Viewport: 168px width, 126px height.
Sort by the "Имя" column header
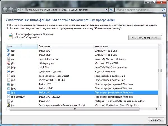tap(22, 46)
